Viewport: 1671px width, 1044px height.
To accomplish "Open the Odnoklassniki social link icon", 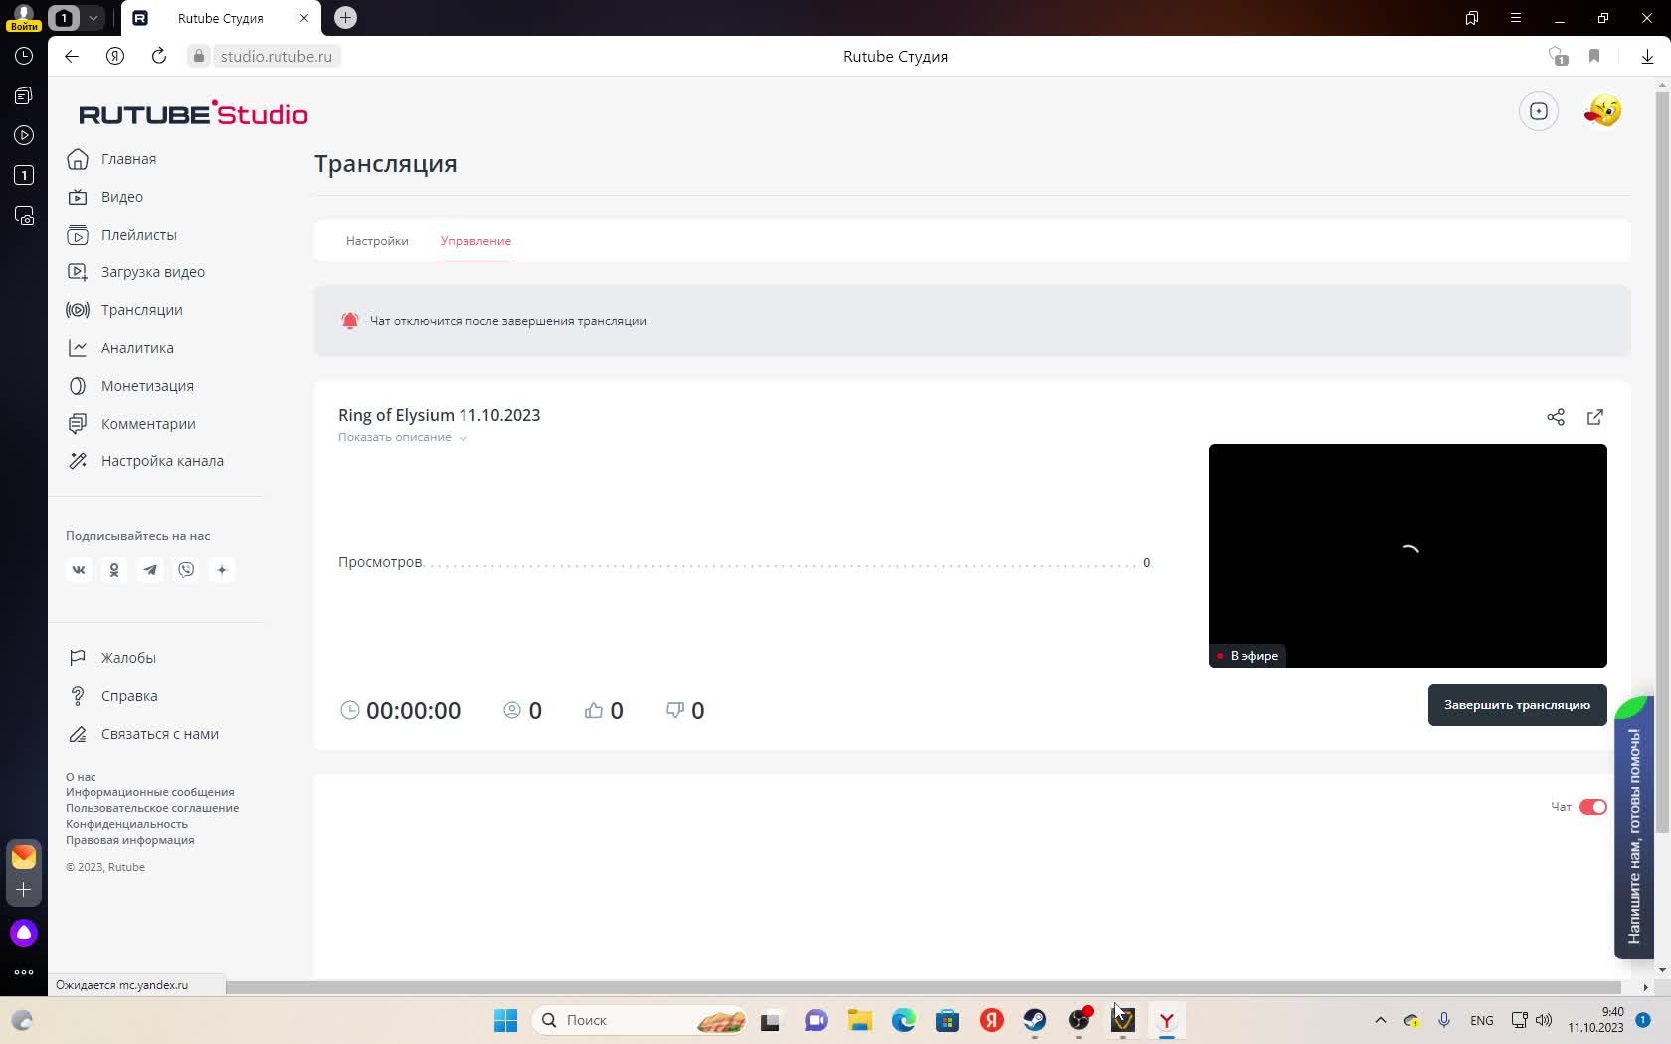I will [x=114, y=570].
